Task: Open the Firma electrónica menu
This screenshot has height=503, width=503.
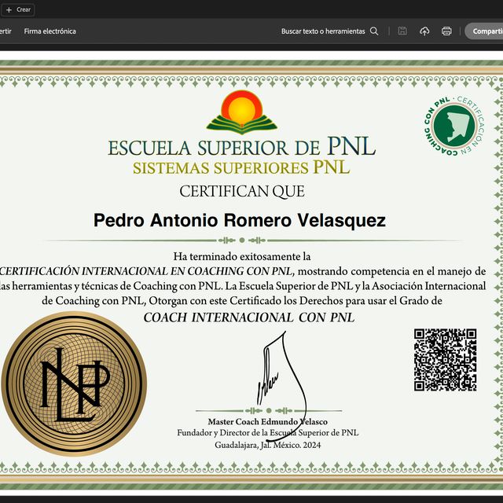Action: point(50,31)
